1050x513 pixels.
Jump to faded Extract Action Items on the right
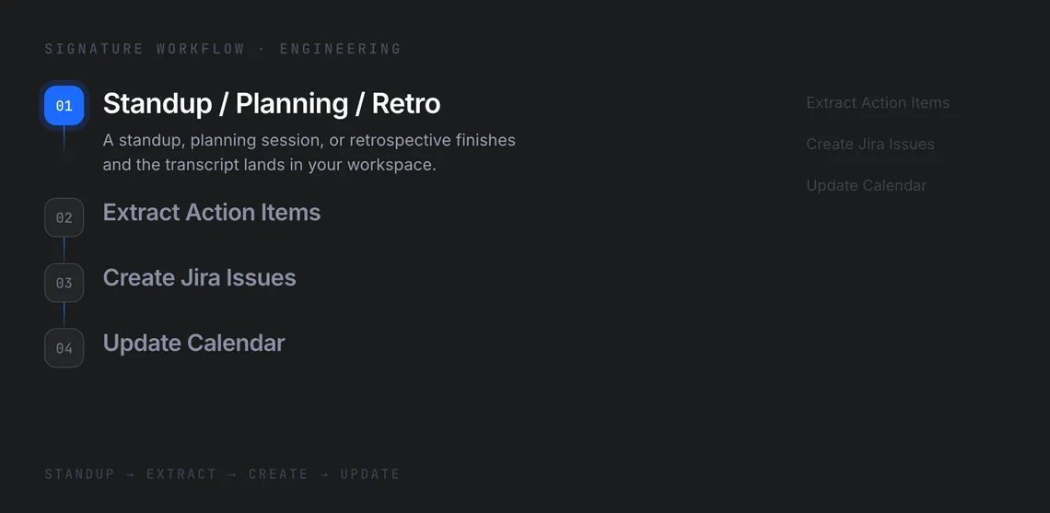click(878, 103)
